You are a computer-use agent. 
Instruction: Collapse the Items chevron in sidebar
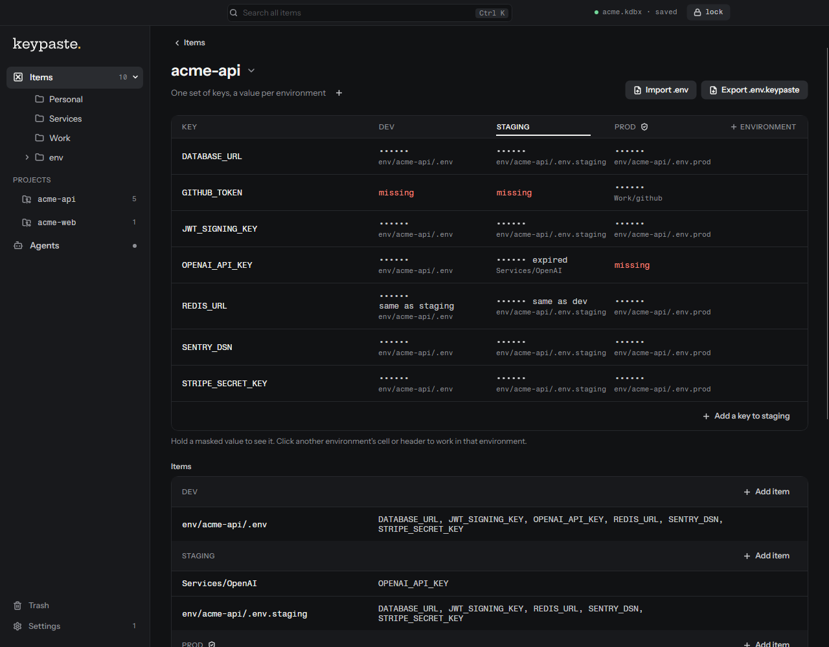point(135,77)
